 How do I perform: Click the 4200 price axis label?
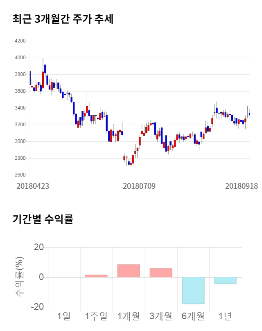point(20,41)
